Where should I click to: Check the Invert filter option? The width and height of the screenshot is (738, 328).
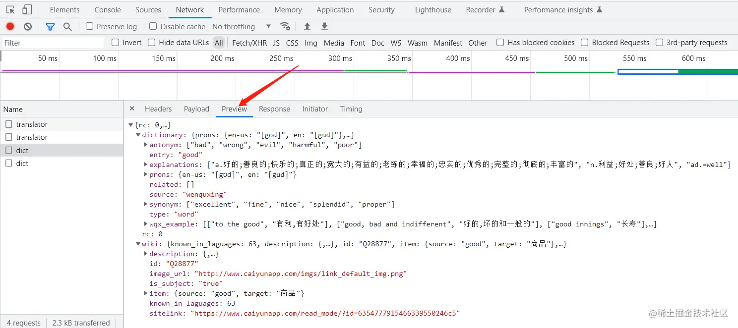pyautogui.click(x=116, y=43)
